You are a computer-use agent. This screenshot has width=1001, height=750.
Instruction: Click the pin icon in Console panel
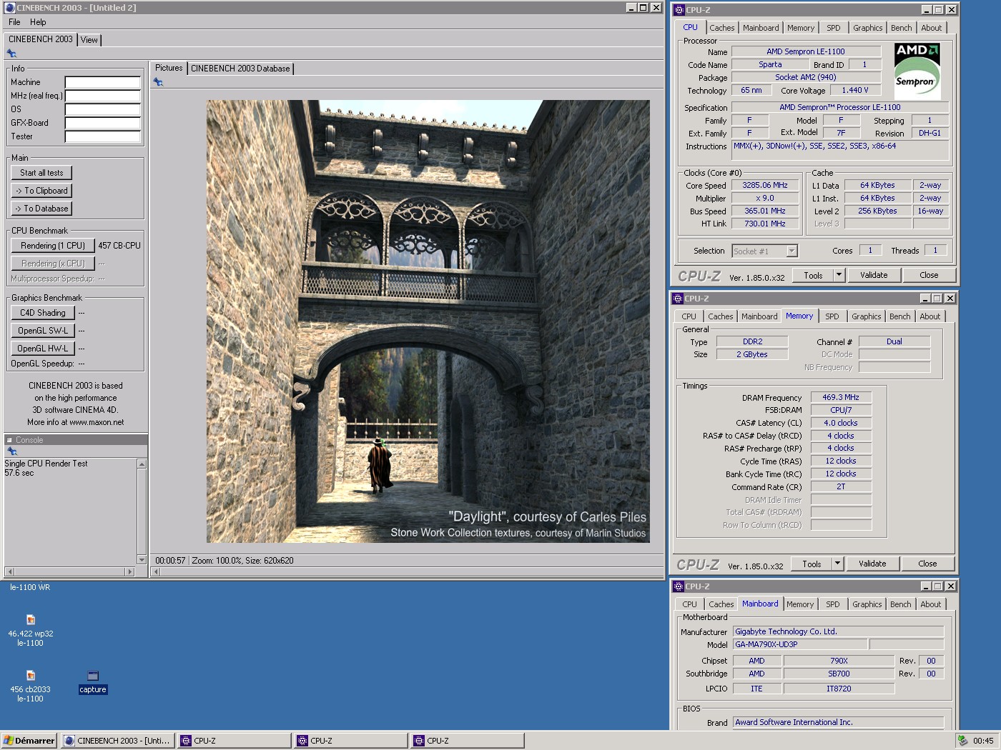click(x=11, y=451)
